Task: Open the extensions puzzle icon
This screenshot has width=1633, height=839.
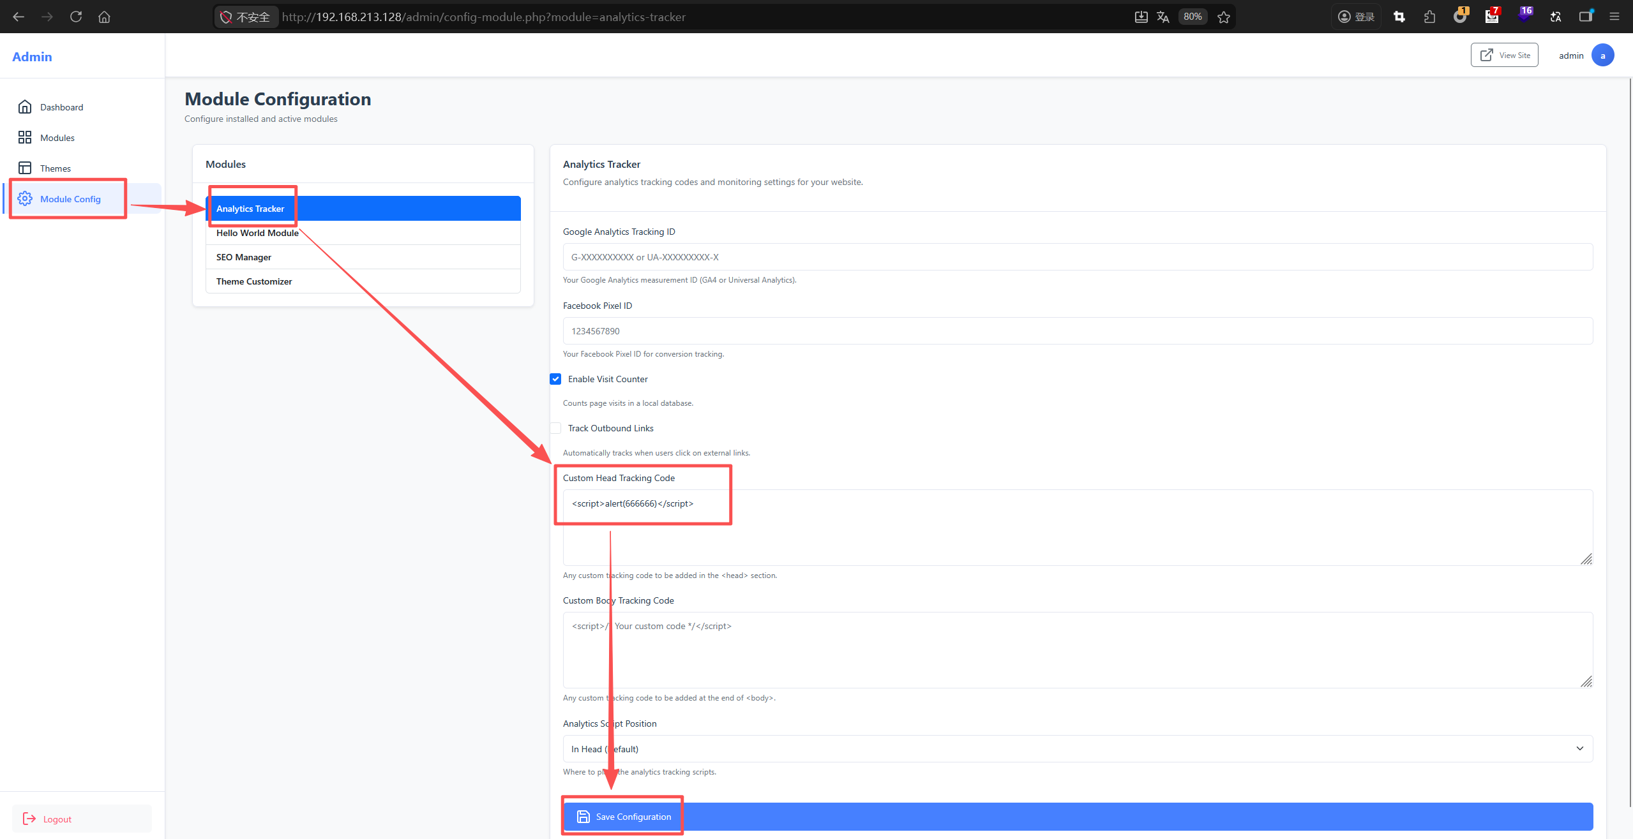Action: coord(1430,17)
